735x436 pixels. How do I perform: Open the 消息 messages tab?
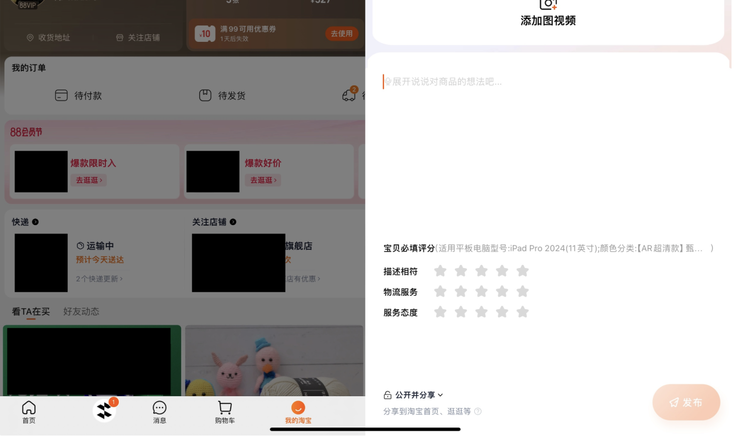[159, 413]
